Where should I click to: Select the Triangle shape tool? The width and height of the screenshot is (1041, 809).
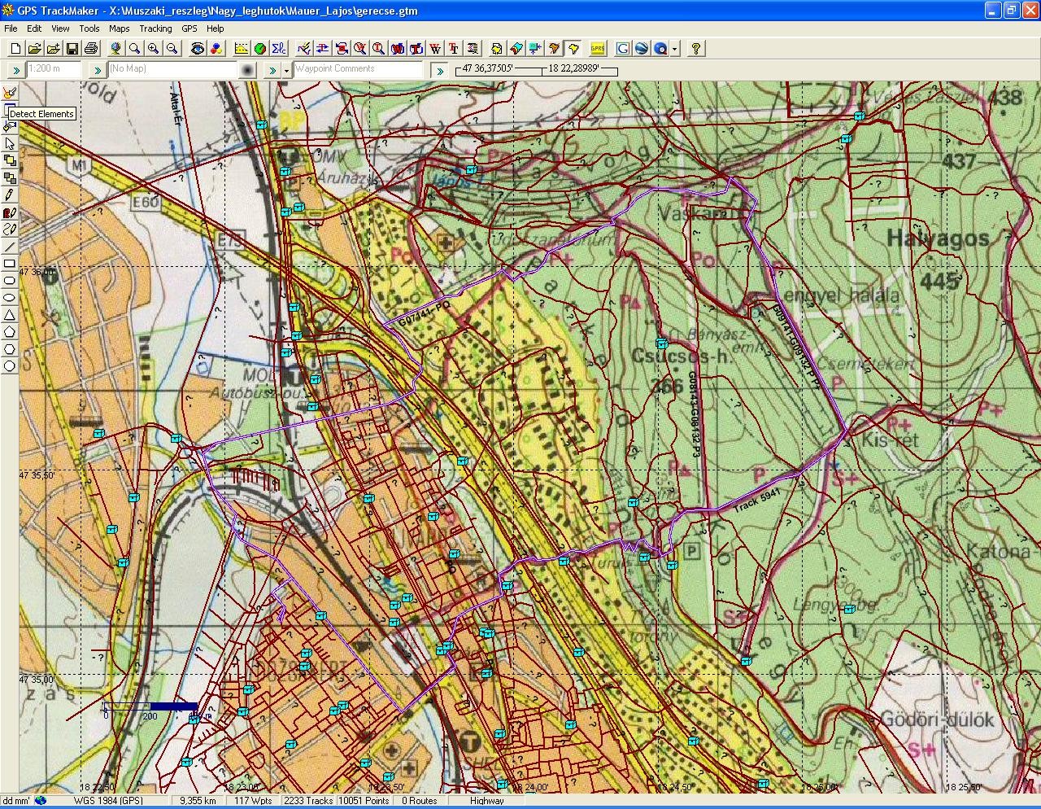[10, 315]
